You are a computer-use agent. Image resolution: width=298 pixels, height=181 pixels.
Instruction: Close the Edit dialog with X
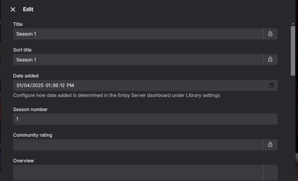pos(13,10)
